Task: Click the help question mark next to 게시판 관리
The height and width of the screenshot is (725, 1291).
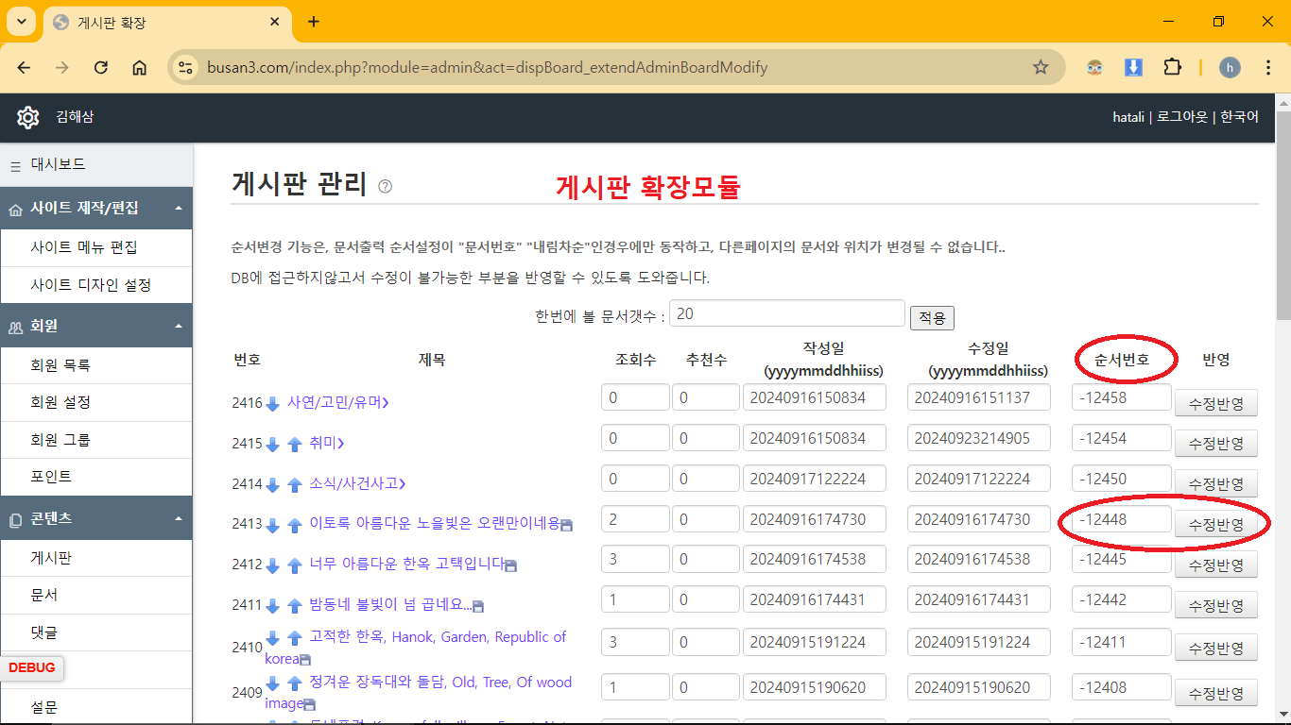Action: (x=385, y=187)
